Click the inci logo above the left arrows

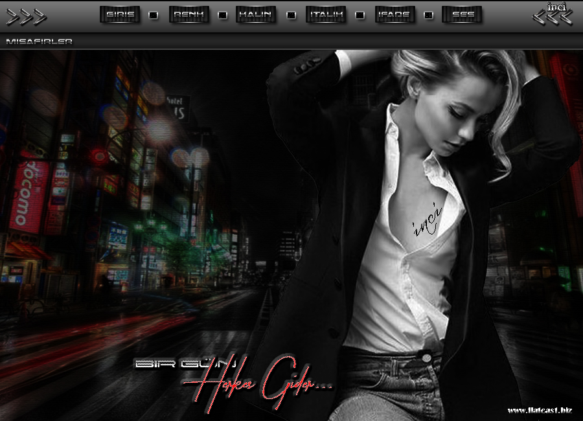coord(556,6)
